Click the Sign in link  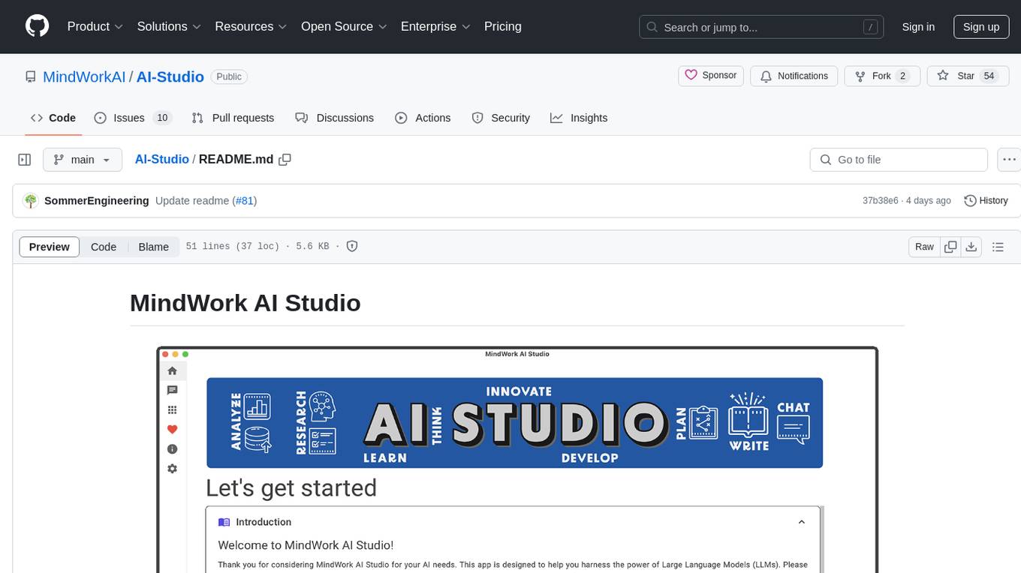point(918,27)
